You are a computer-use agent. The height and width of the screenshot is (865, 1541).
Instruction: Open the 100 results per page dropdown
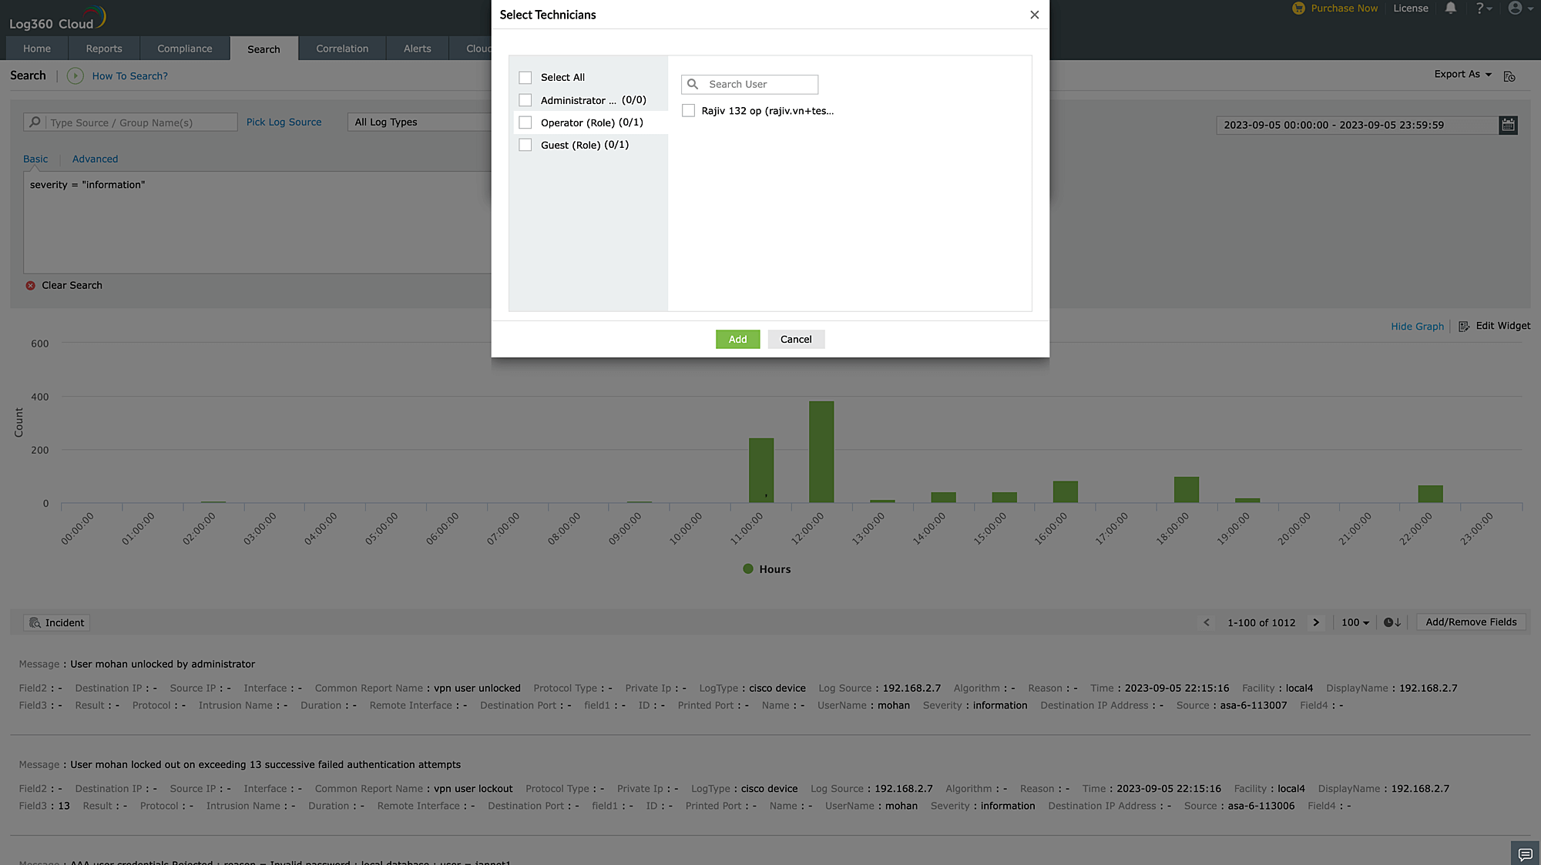pyautogui.click(x=1355, y=622)
